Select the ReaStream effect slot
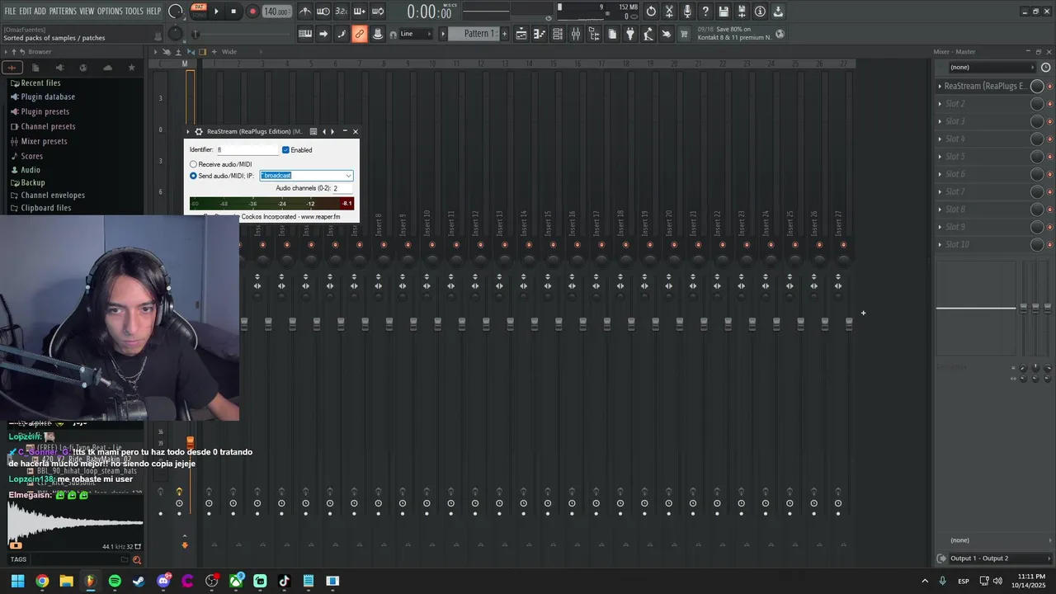Screen dimensions: 1056x594 pyautogui.click(x=983, y=86)
